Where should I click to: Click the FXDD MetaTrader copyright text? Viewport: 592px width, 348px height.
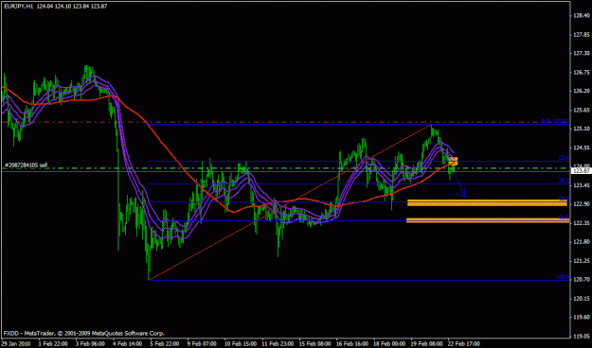click(x=83, y=333)
